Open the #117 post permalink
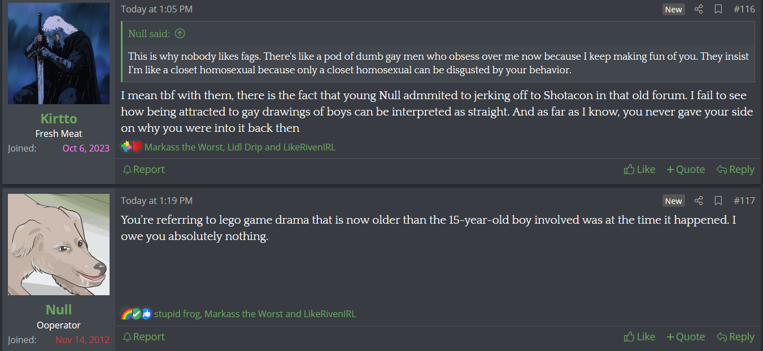Image resolution: width=763 pixels, height=351 pixels. [744, 201]
